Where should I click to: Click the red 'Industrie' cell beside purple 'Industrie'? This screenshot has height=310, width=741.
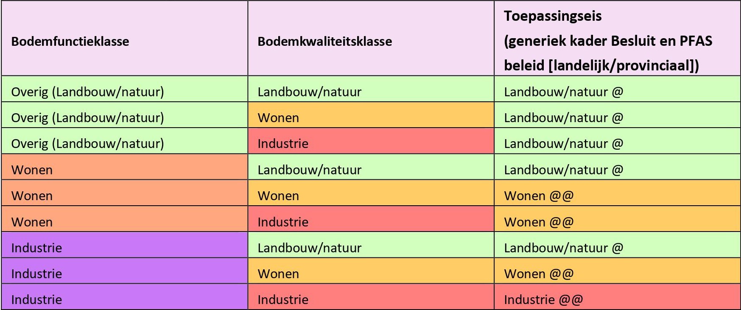pos(283,299)
